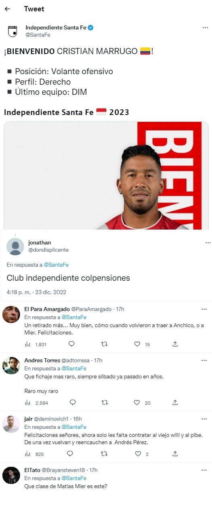Like jair's reply
The width and height of the screenshot is (212, 518).
[x=138, y=454]
